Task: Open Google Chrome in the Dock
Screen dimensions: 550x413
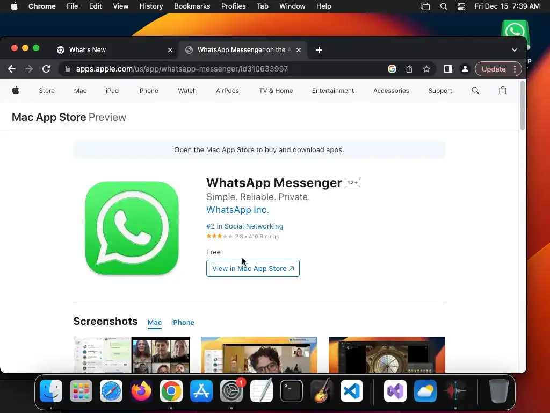Action: (x=171, y=391)
